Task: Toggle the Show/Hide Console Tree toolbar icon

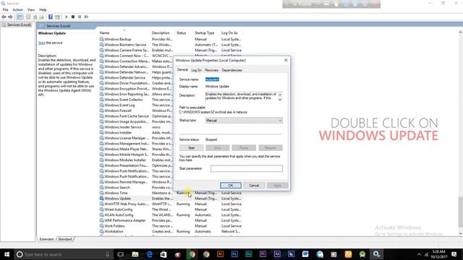Action: [20, 17]
